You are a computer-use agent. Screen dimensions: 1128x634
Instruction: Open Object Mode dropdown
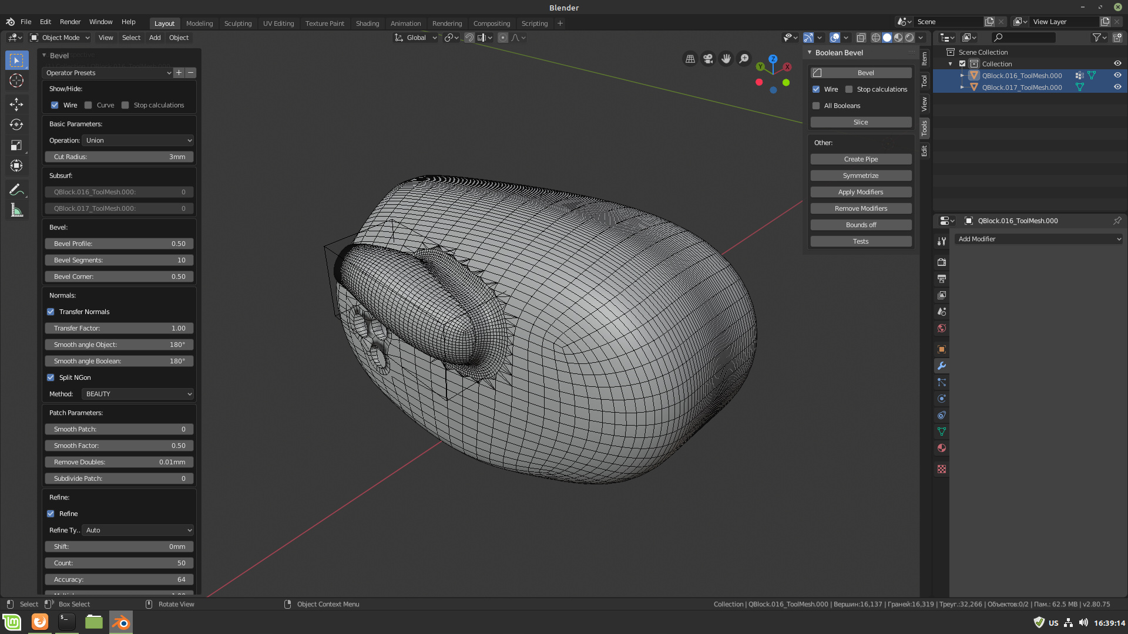[60, 38]
